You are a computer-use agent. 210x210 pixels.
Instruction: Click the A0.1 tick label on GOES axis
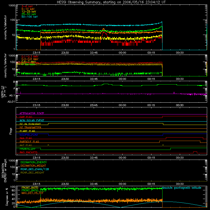(x=12, y=96)
